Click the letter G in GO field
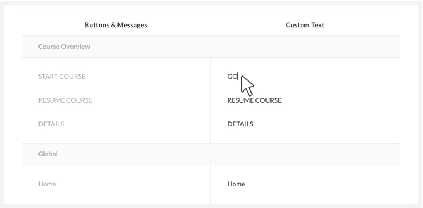 tap(230, 77)
